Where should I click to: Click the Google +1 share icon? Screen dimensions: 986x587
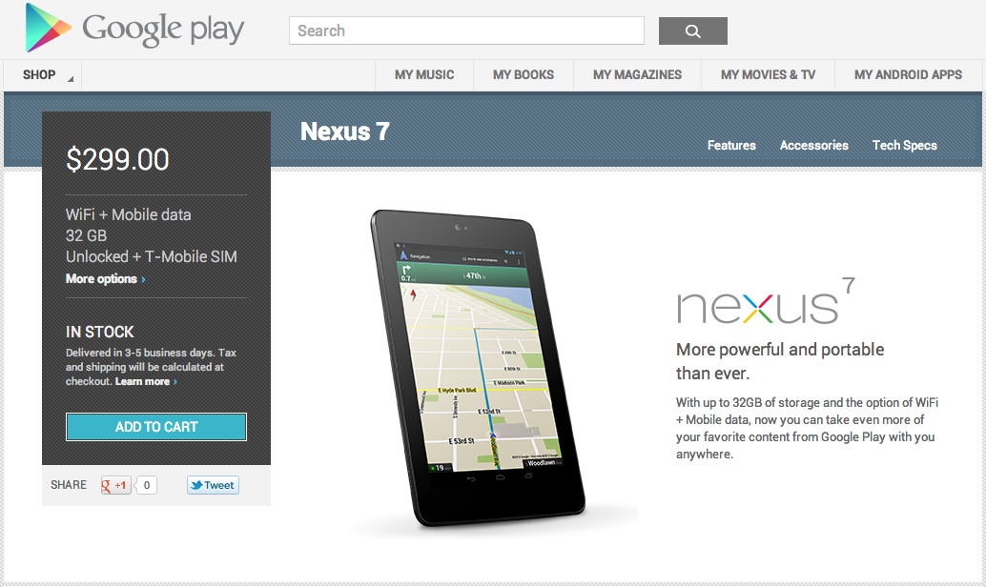pyautogui.click(x=115, y=485)
